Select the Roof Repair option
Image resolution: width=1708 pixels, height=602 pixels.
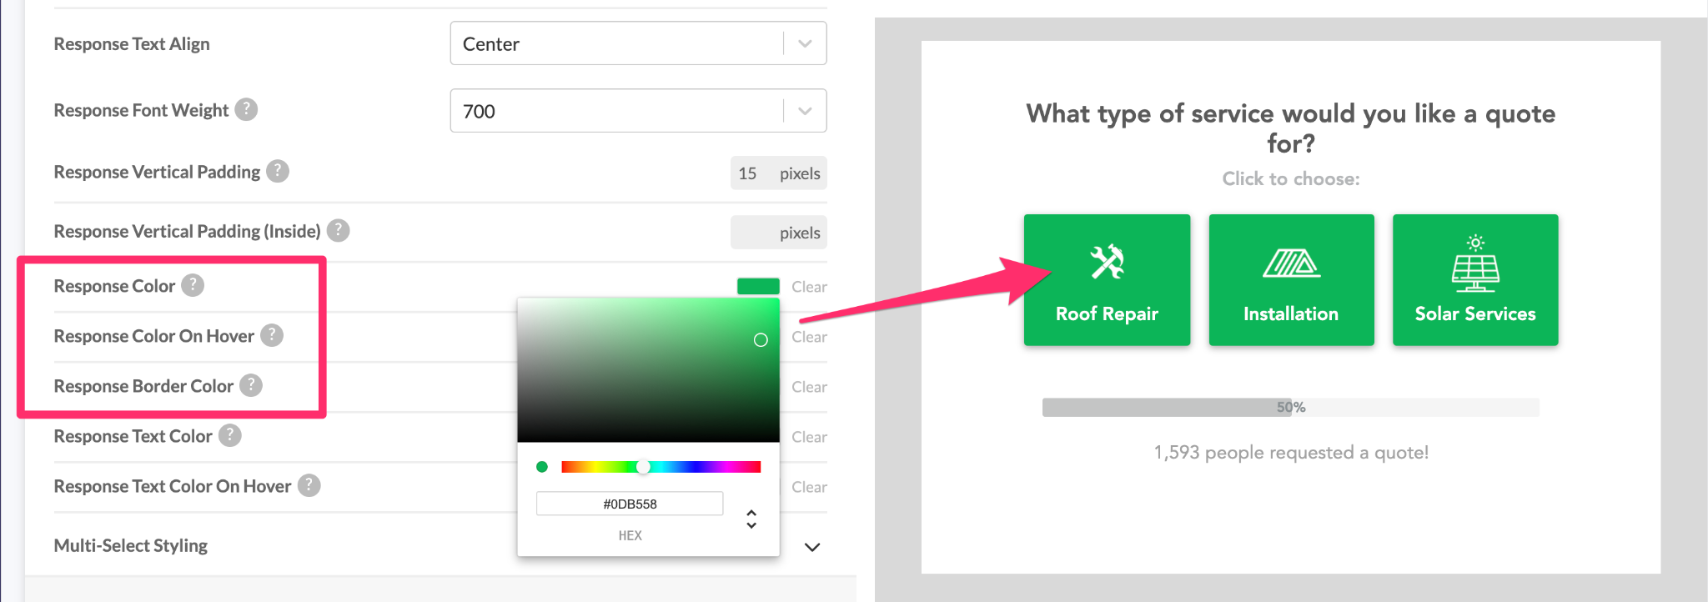pos(1107,280)
